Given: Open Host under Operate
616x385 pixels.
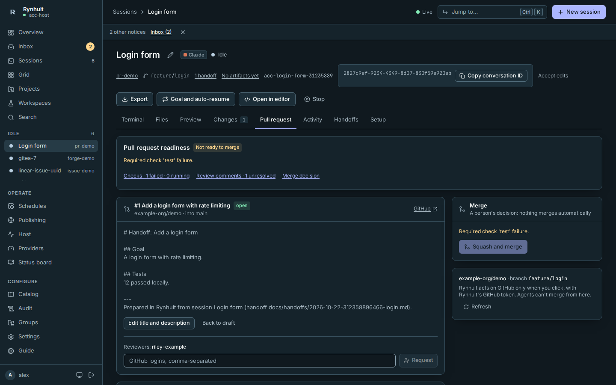Looking at the screenshot, I should [51, 234].
